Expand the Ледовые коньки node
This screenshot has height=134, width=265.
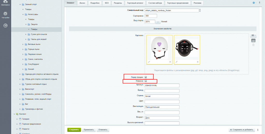(x=23, y=54)
